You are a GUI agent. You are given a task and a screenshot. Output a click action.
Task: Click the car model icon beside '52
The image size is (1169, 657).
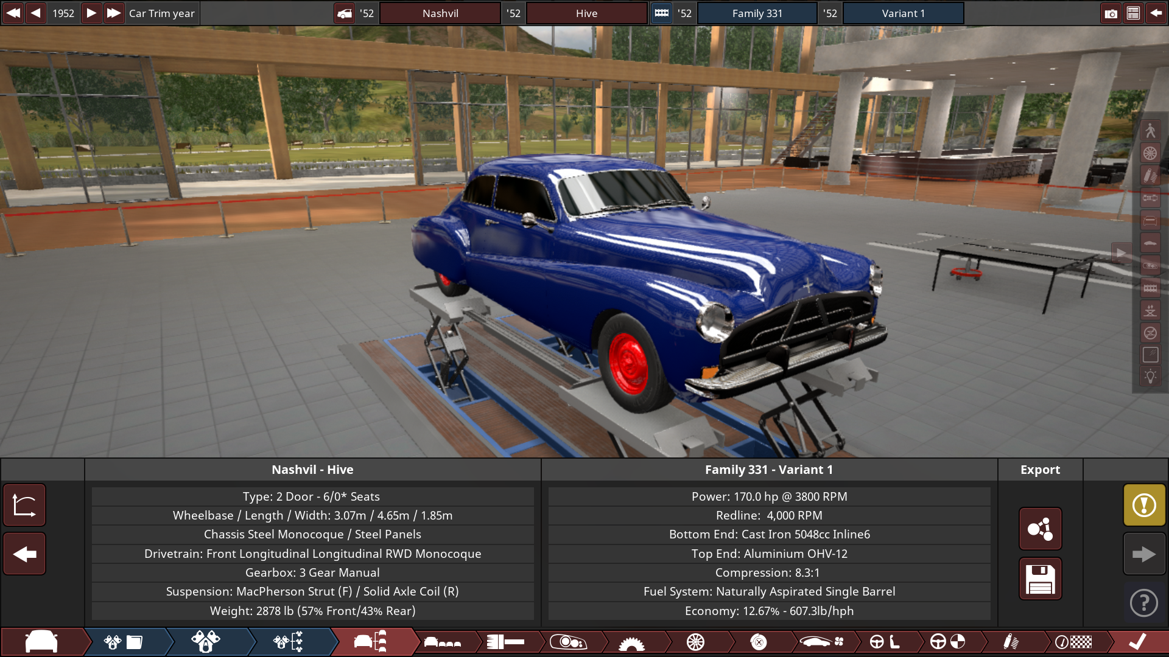click(x=345, y=13)
